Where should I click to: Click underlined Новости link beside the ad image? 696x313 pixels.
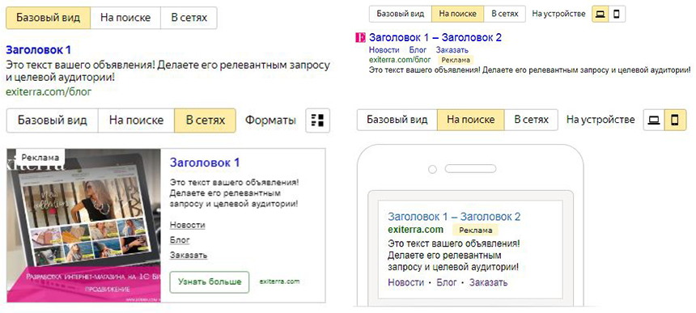coord(187,225)
